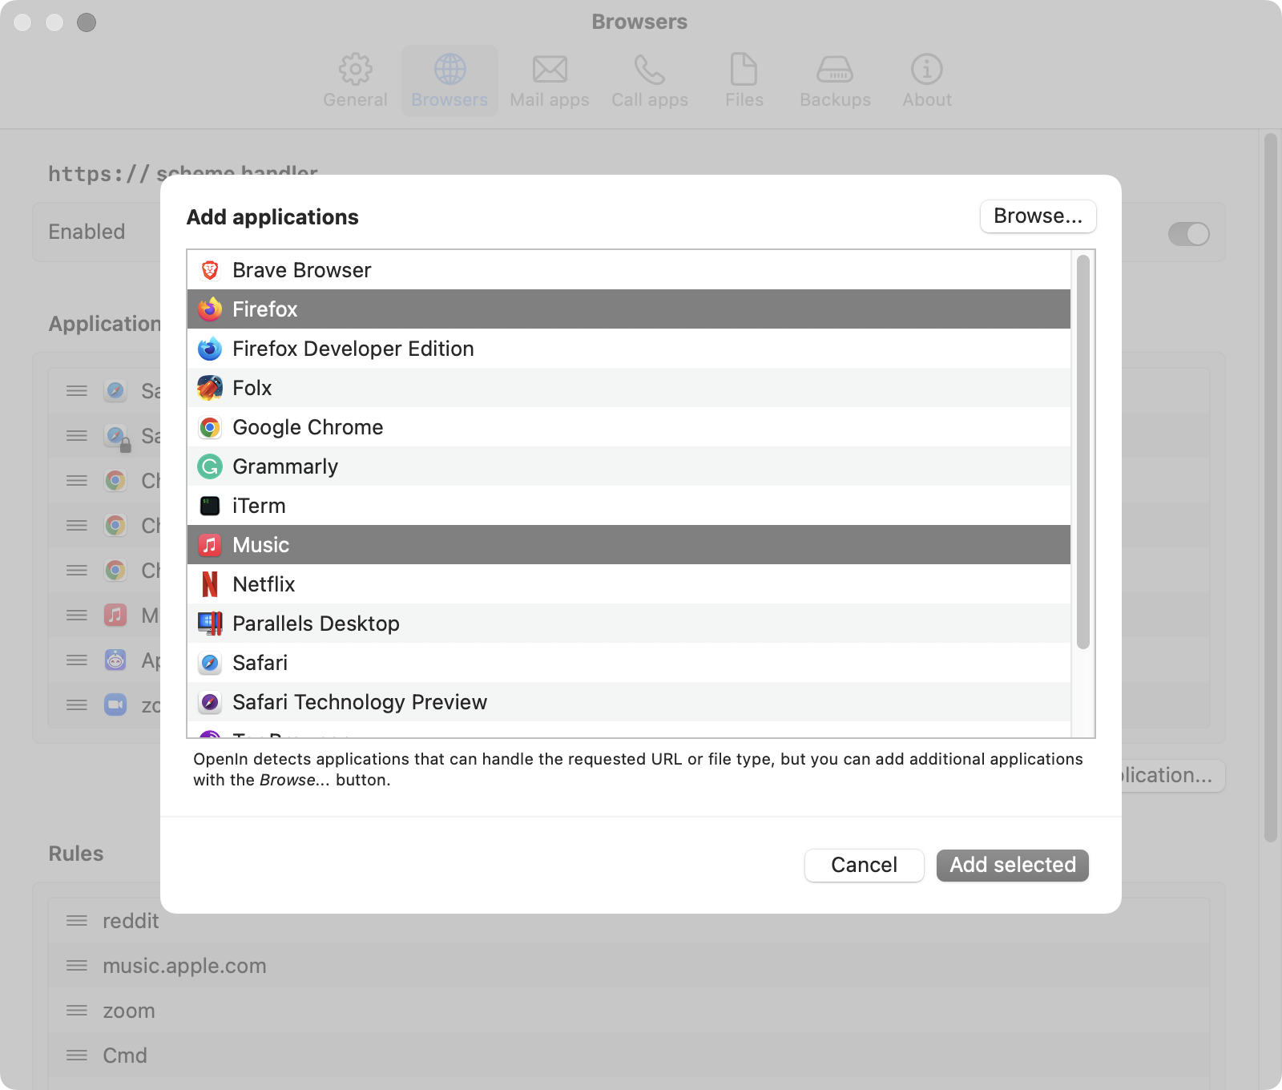Click drag handle of the zoom rule

click(x=77, y=1011)
